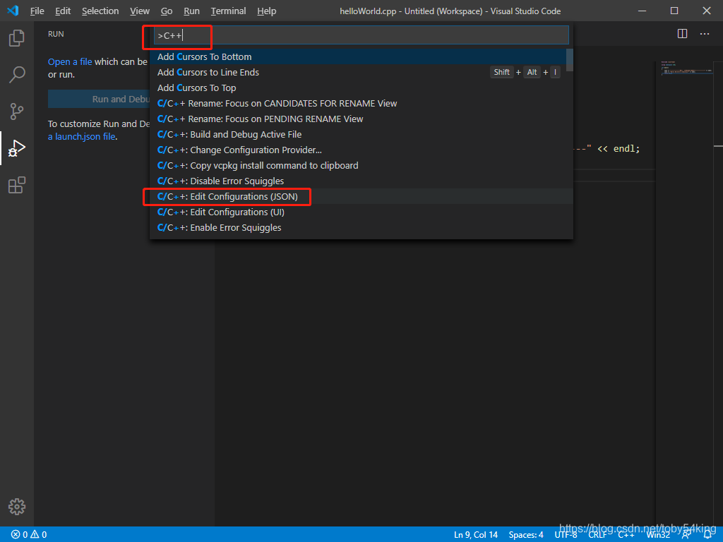The width and height of the screenshot is (723, 542).
Task: Click Spaces: 4 indentation setting
Action: coord(526,535)
